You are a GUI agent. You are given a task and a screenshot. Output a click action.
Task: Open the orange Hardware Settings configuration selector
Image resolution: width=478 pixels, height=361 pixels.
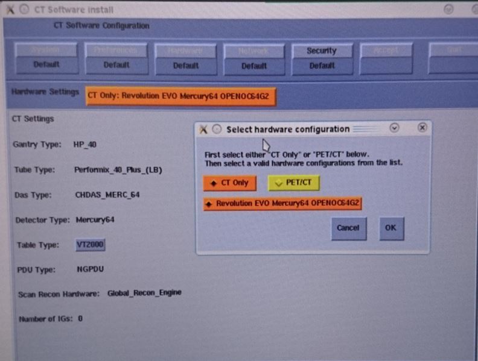[x=180, y=95]
